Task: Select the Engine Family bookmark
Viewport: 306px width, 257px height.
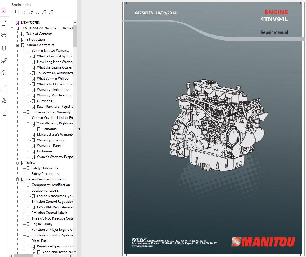Action: pos(42,224)
